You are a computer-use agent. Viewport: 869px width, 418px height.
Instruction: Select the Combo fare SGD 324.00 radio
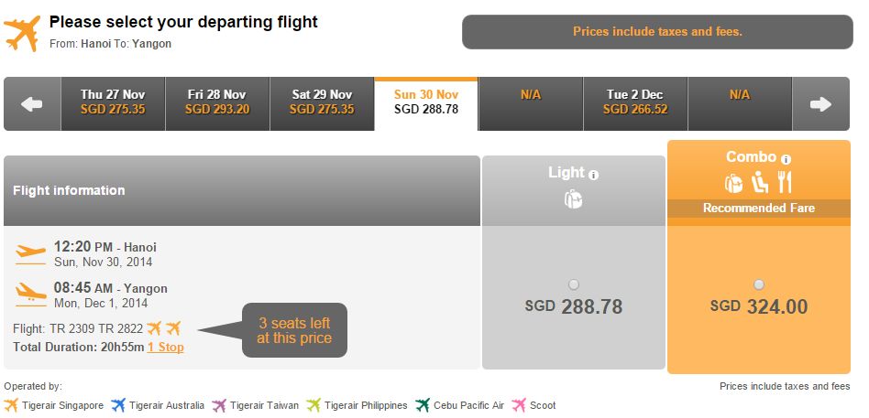(759, 284)
